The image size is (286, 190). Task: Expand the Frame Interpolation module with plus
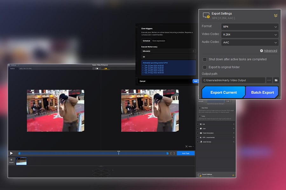(x=234, y=133)
